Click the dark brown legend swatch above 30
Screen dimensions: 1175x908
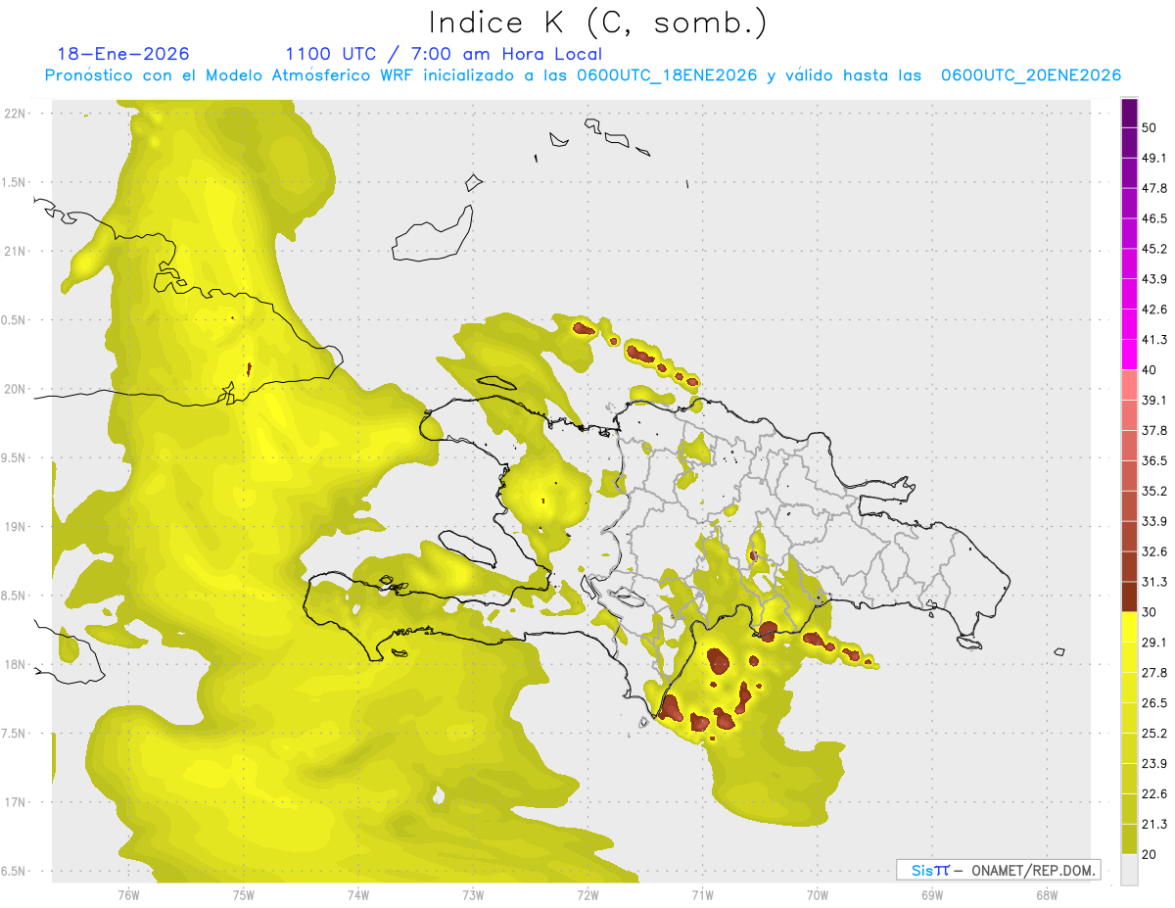(1130, 597)
